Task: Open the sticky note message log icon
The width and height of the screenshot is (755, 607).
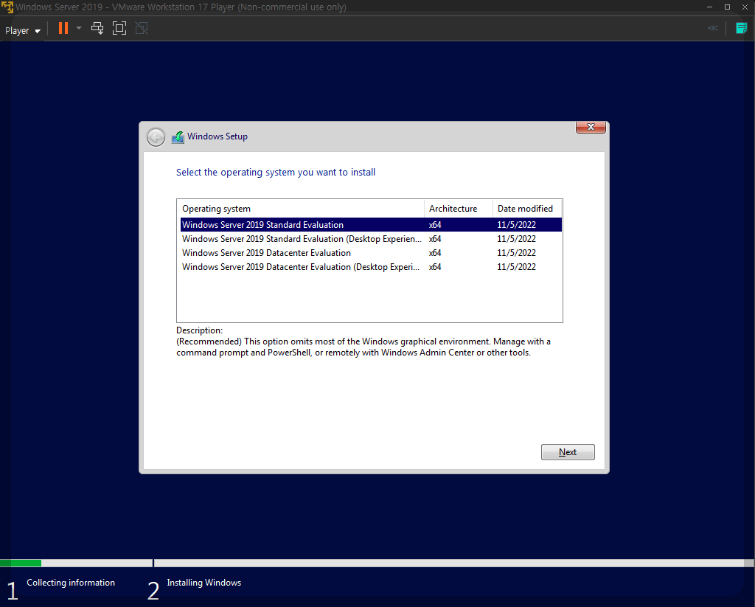Action: 741,27
